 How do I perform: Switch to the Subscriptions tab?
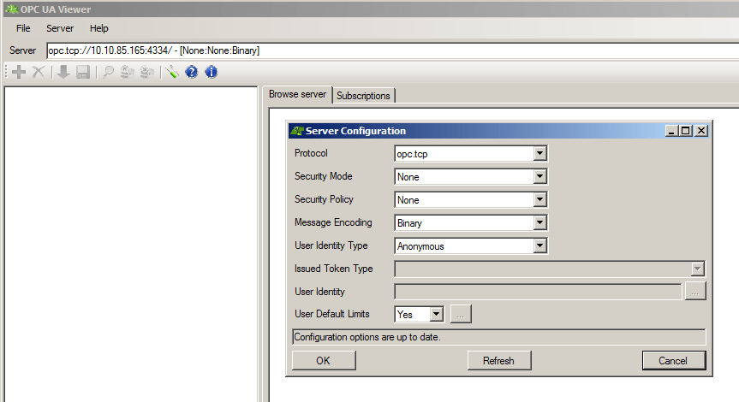[363, 96]
